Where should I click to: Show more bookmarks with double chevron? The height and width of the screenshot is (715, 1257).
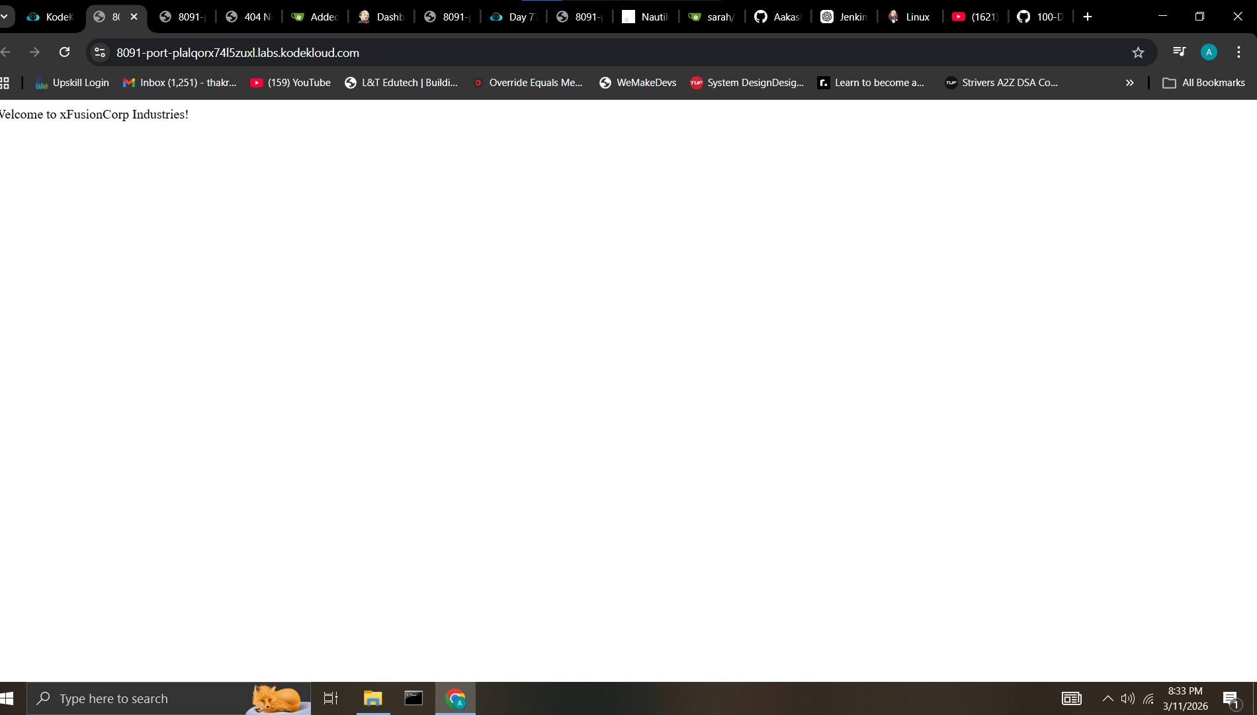1129,83
